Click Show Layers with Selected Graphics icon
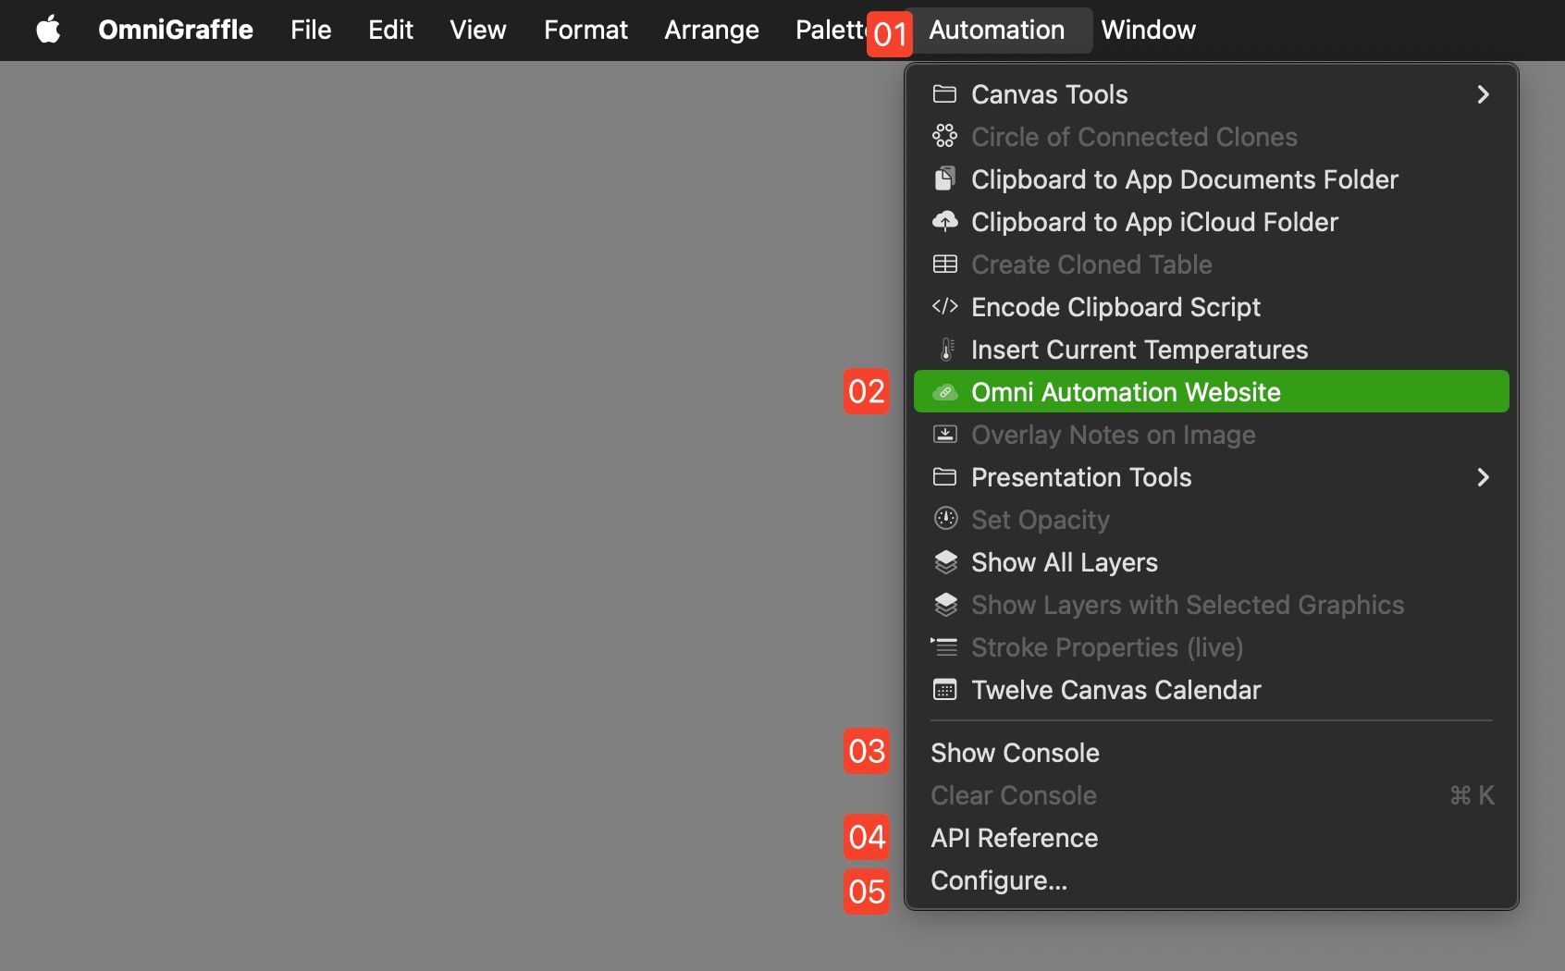Image resolution: width=1565 pixels, height=971 pixels. 945,605
